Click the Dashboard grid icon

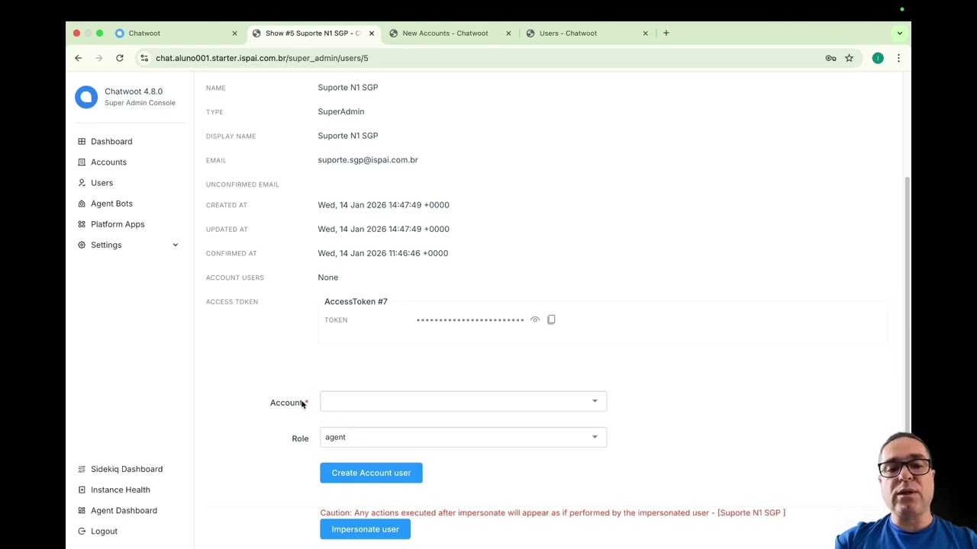[82, 141]
